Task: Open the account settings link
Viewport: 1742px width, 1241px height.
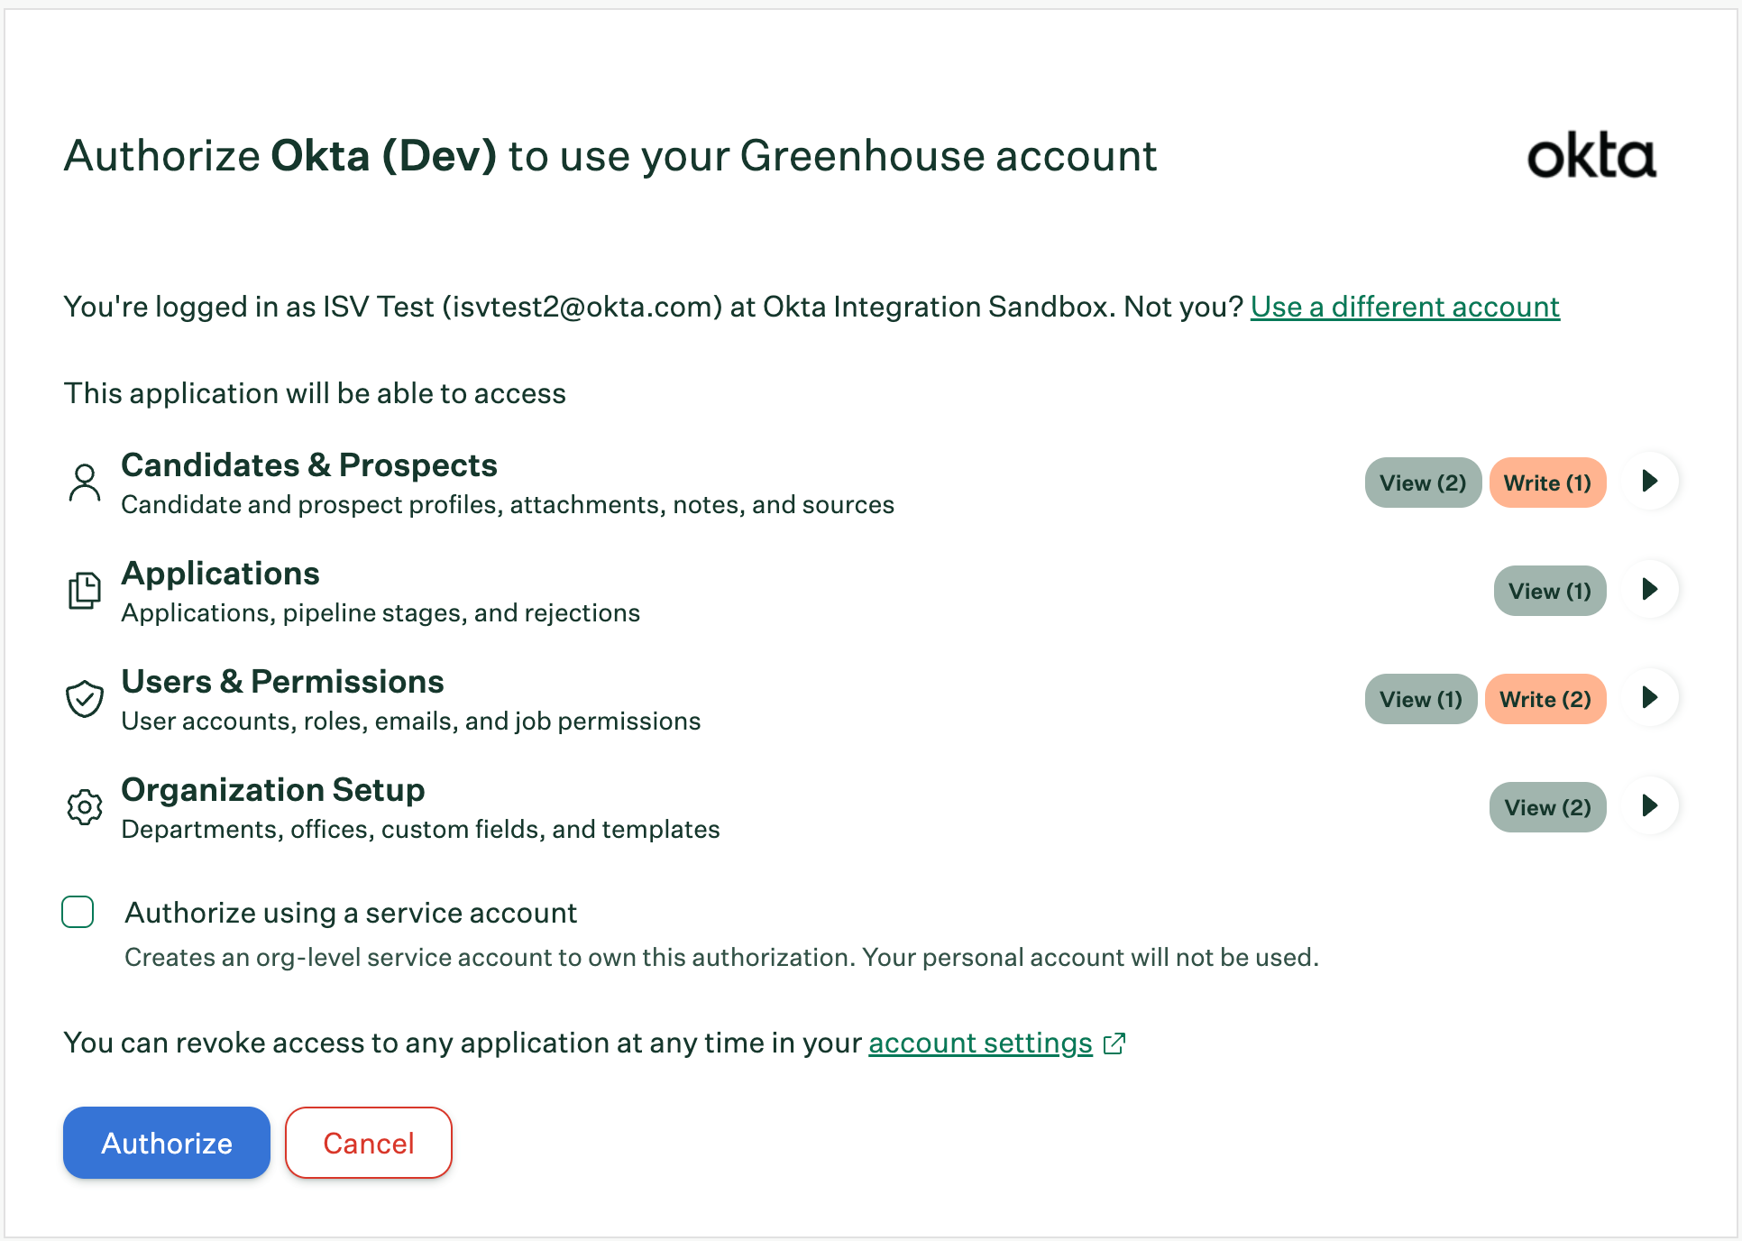Action: coord(980,1043)
